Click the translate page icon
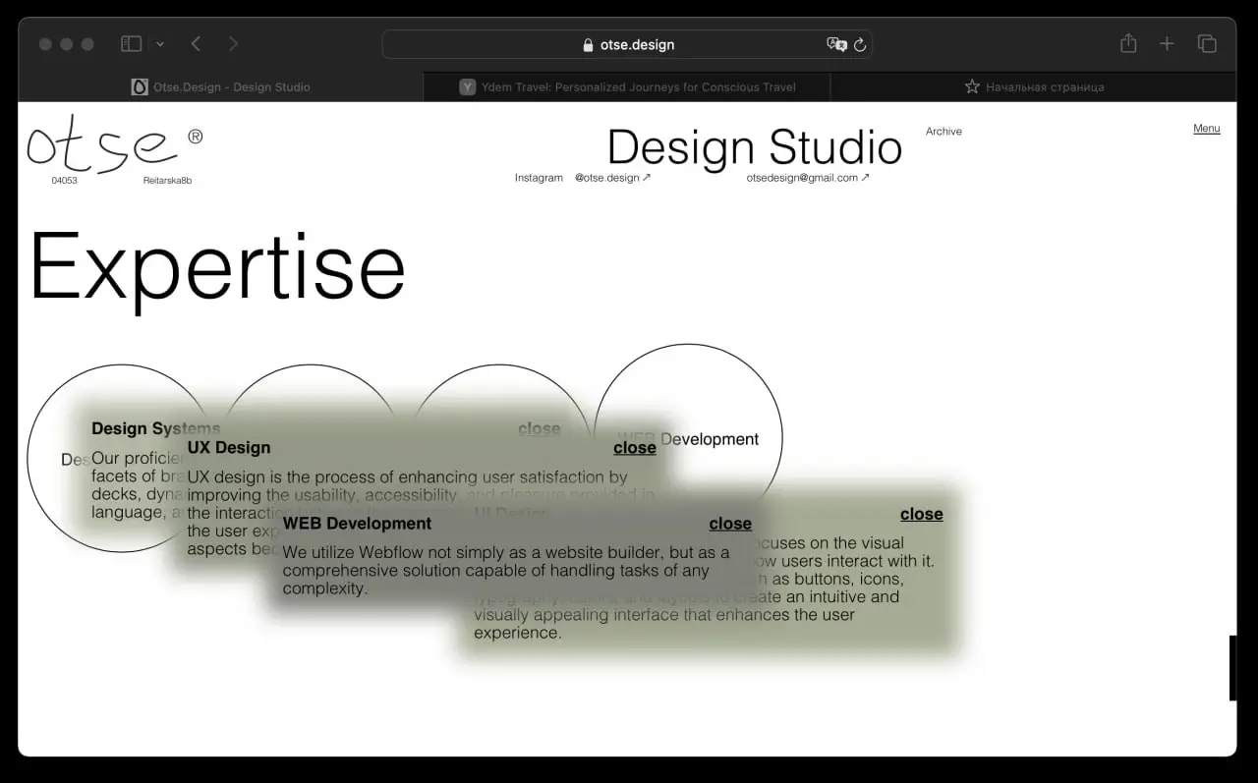The height and width of the screenshot is (783, 1258). (835, 44)
